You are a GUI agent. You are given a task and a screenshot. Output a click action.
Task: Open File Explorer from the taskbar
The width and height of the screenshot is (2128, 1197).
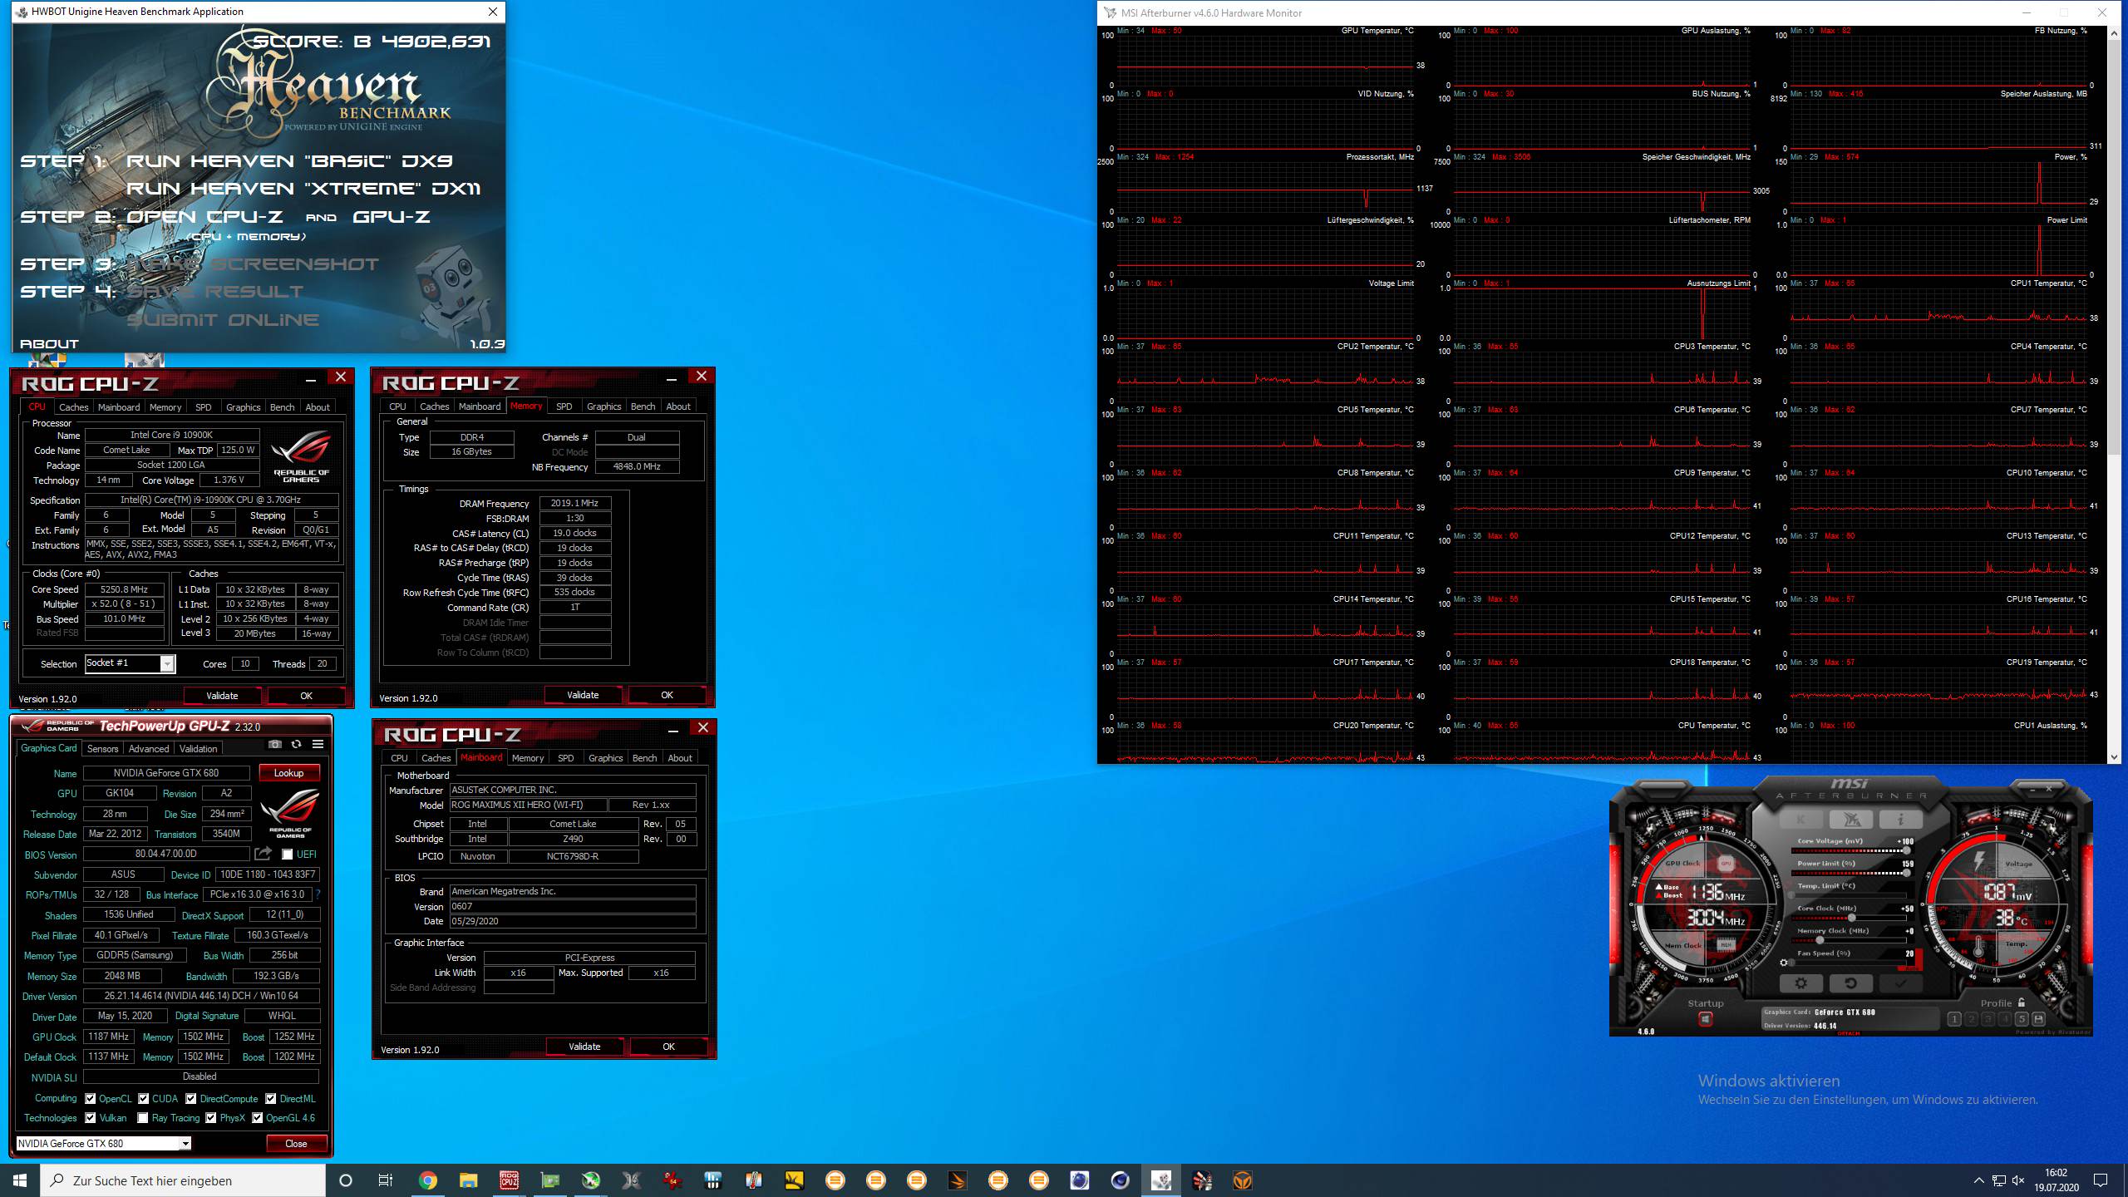[468, 1180]
